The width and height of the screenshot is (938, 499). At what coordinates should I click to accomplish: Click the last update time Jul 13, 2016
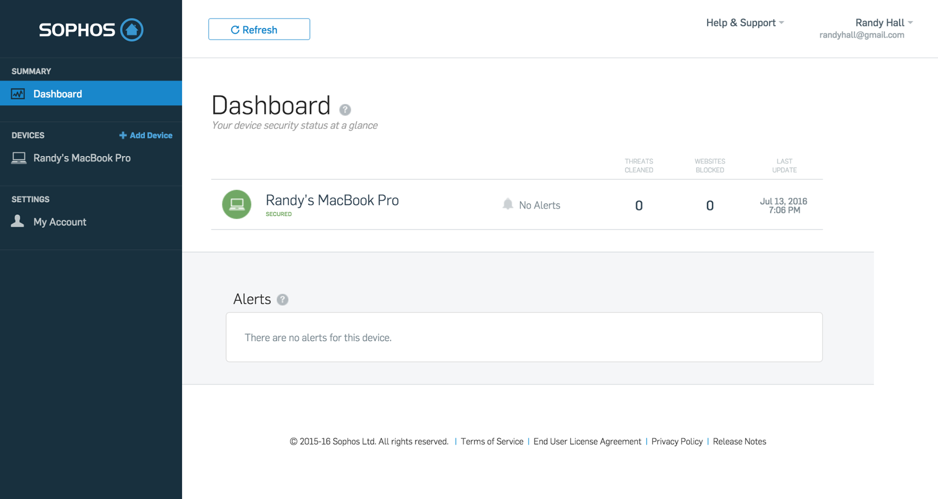(784, 206)
